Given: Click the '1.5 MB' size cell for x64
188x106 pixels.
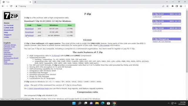Looking at the screenshot, I should (x=70, y=29).
